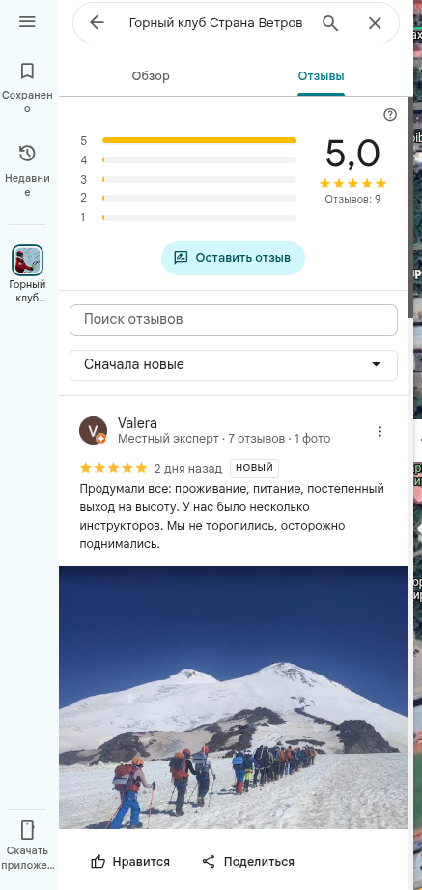Switch to the Отзывы tab
This screenshot has width=422, height=890.
(x=321, y=76)
